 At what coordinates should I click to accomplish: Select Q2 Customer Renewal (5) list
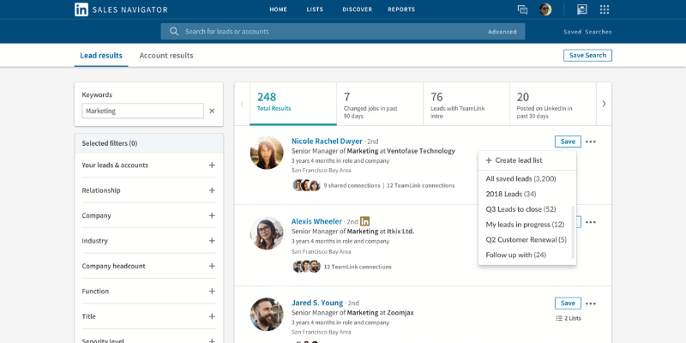(526, 240)
